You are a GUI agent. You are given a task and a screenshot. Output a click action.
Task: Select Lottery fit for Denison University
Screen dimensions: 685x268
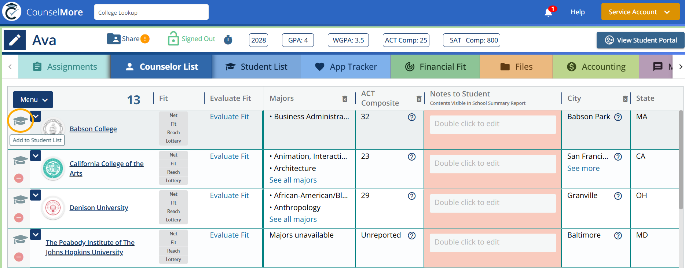(173, 220)
